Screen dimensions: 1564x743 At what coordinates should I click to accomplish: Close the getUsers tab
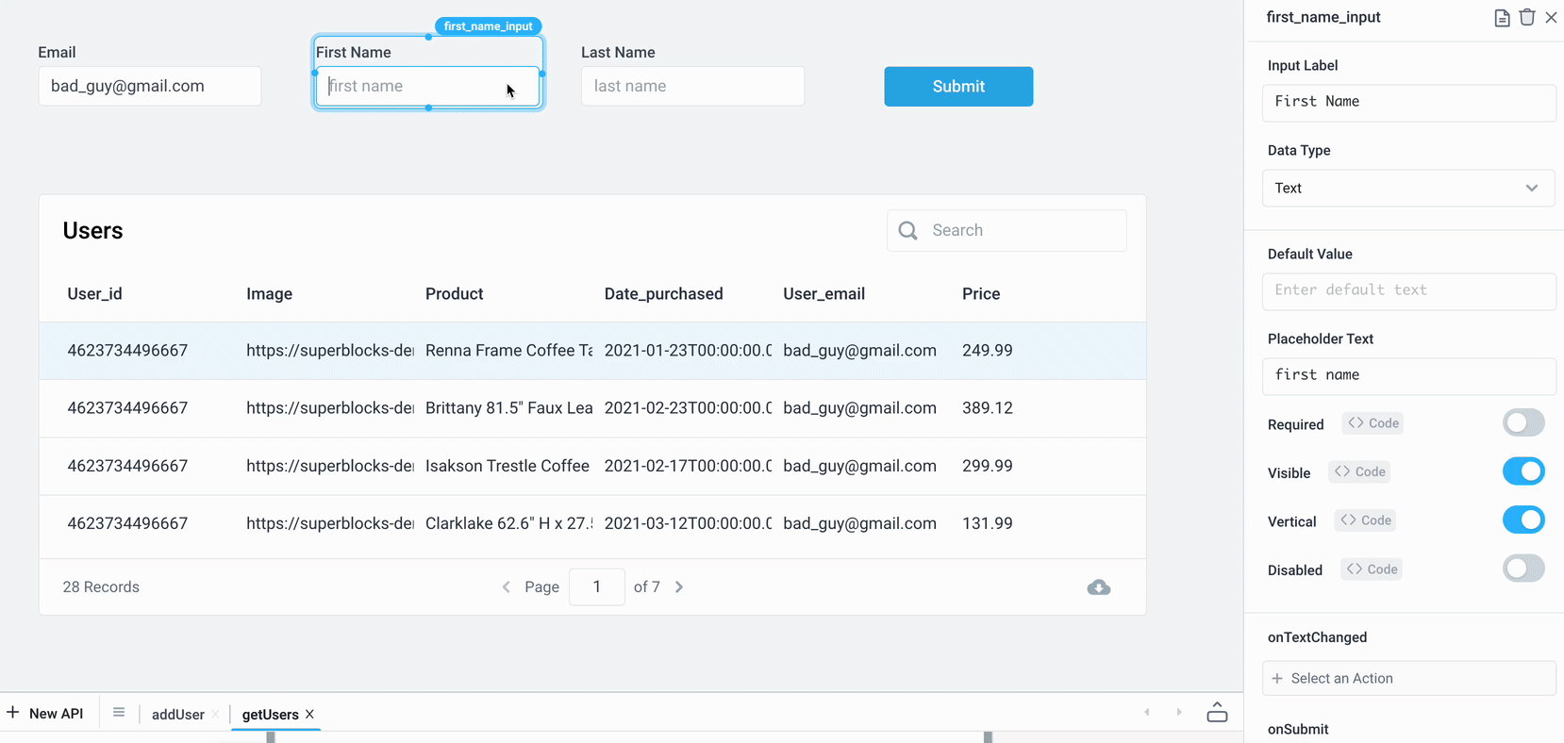pos(309,715)
